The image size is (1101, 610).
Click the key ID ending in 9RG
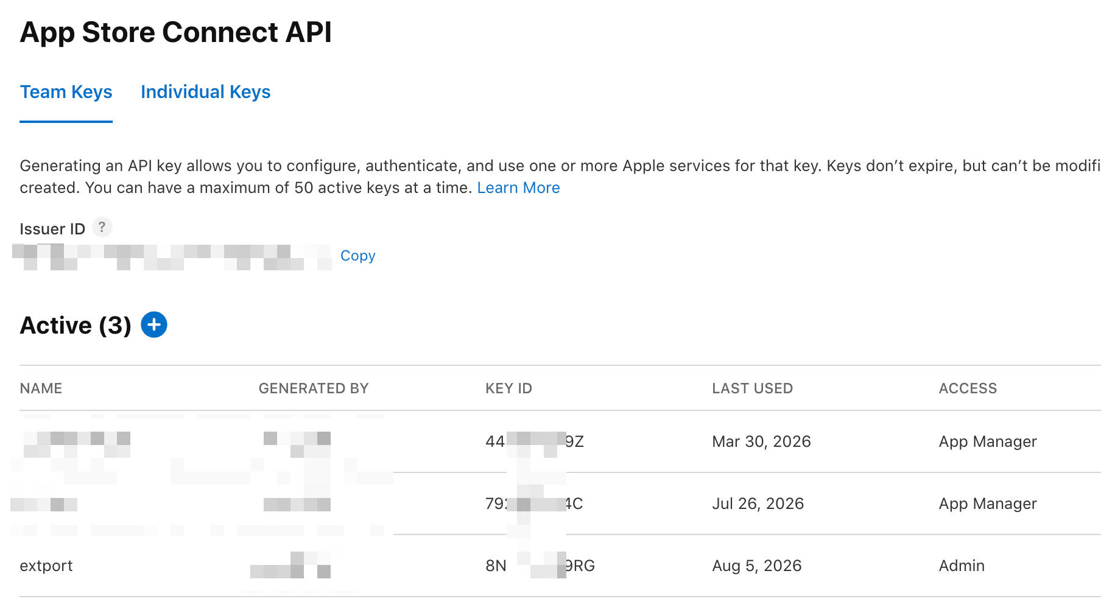coord(540,566)
